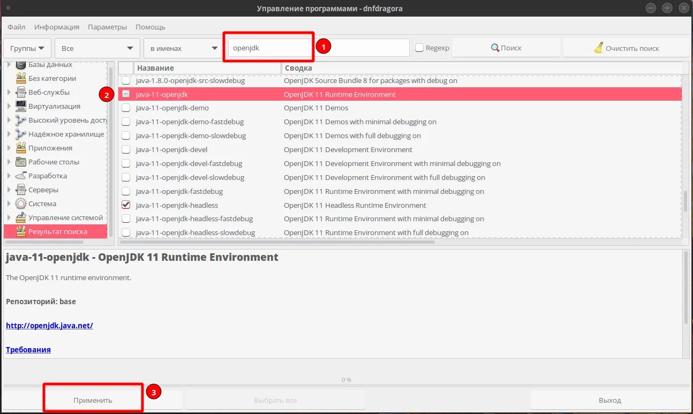Click the Без категории category icon
This screenshot has width=693, height=414.
pos(21,78)
